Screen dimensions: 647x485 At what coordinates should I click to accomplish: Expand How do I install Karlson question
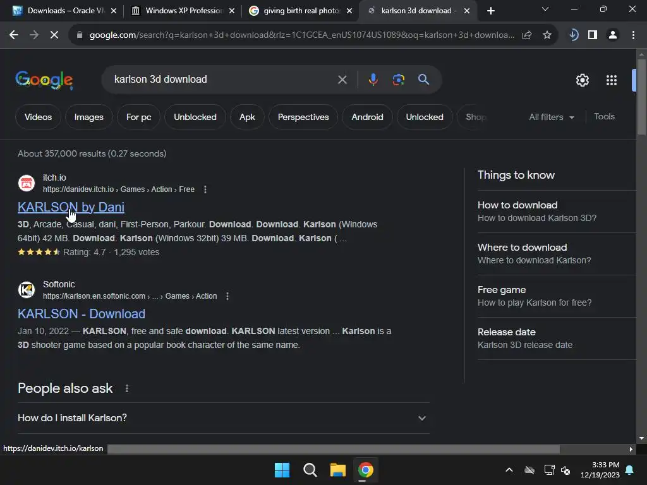click(x=223, y=418)
